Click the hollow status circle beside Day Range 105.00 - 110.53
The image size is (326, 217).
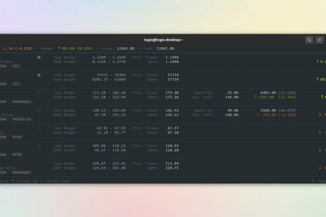pos(39,146)
